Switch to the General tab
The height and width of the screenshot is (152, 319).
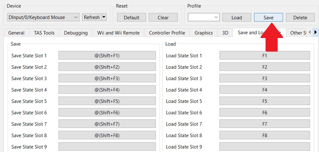pyautogui.click(x=16, y=33)
